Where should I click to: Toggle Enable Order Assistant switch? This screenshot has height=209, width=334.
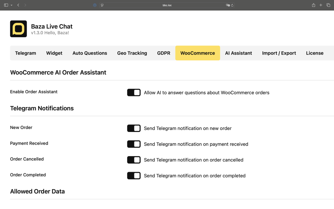tap(134, 92)
